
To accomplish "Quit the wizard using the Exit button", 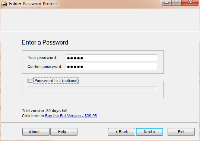I will coord(181,132).
